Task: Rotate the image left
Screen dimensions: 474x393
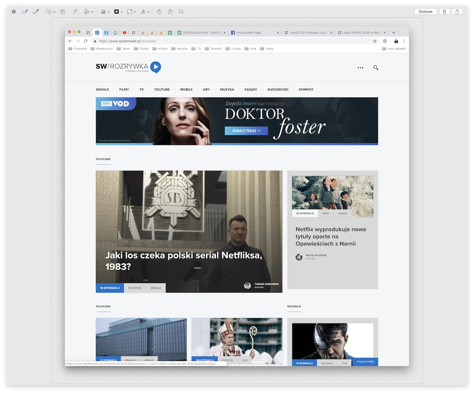Action: 170,11
